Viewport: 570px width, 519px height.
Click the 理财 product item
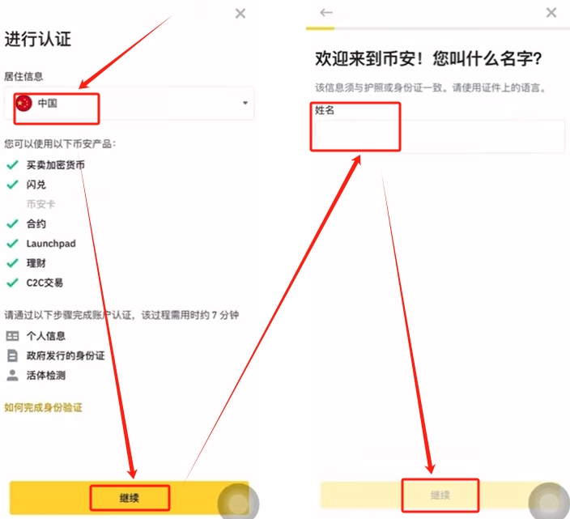[x=36, y=263]
